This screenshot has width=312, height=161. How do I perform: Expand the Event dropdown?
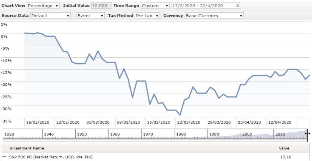(91, 16)
